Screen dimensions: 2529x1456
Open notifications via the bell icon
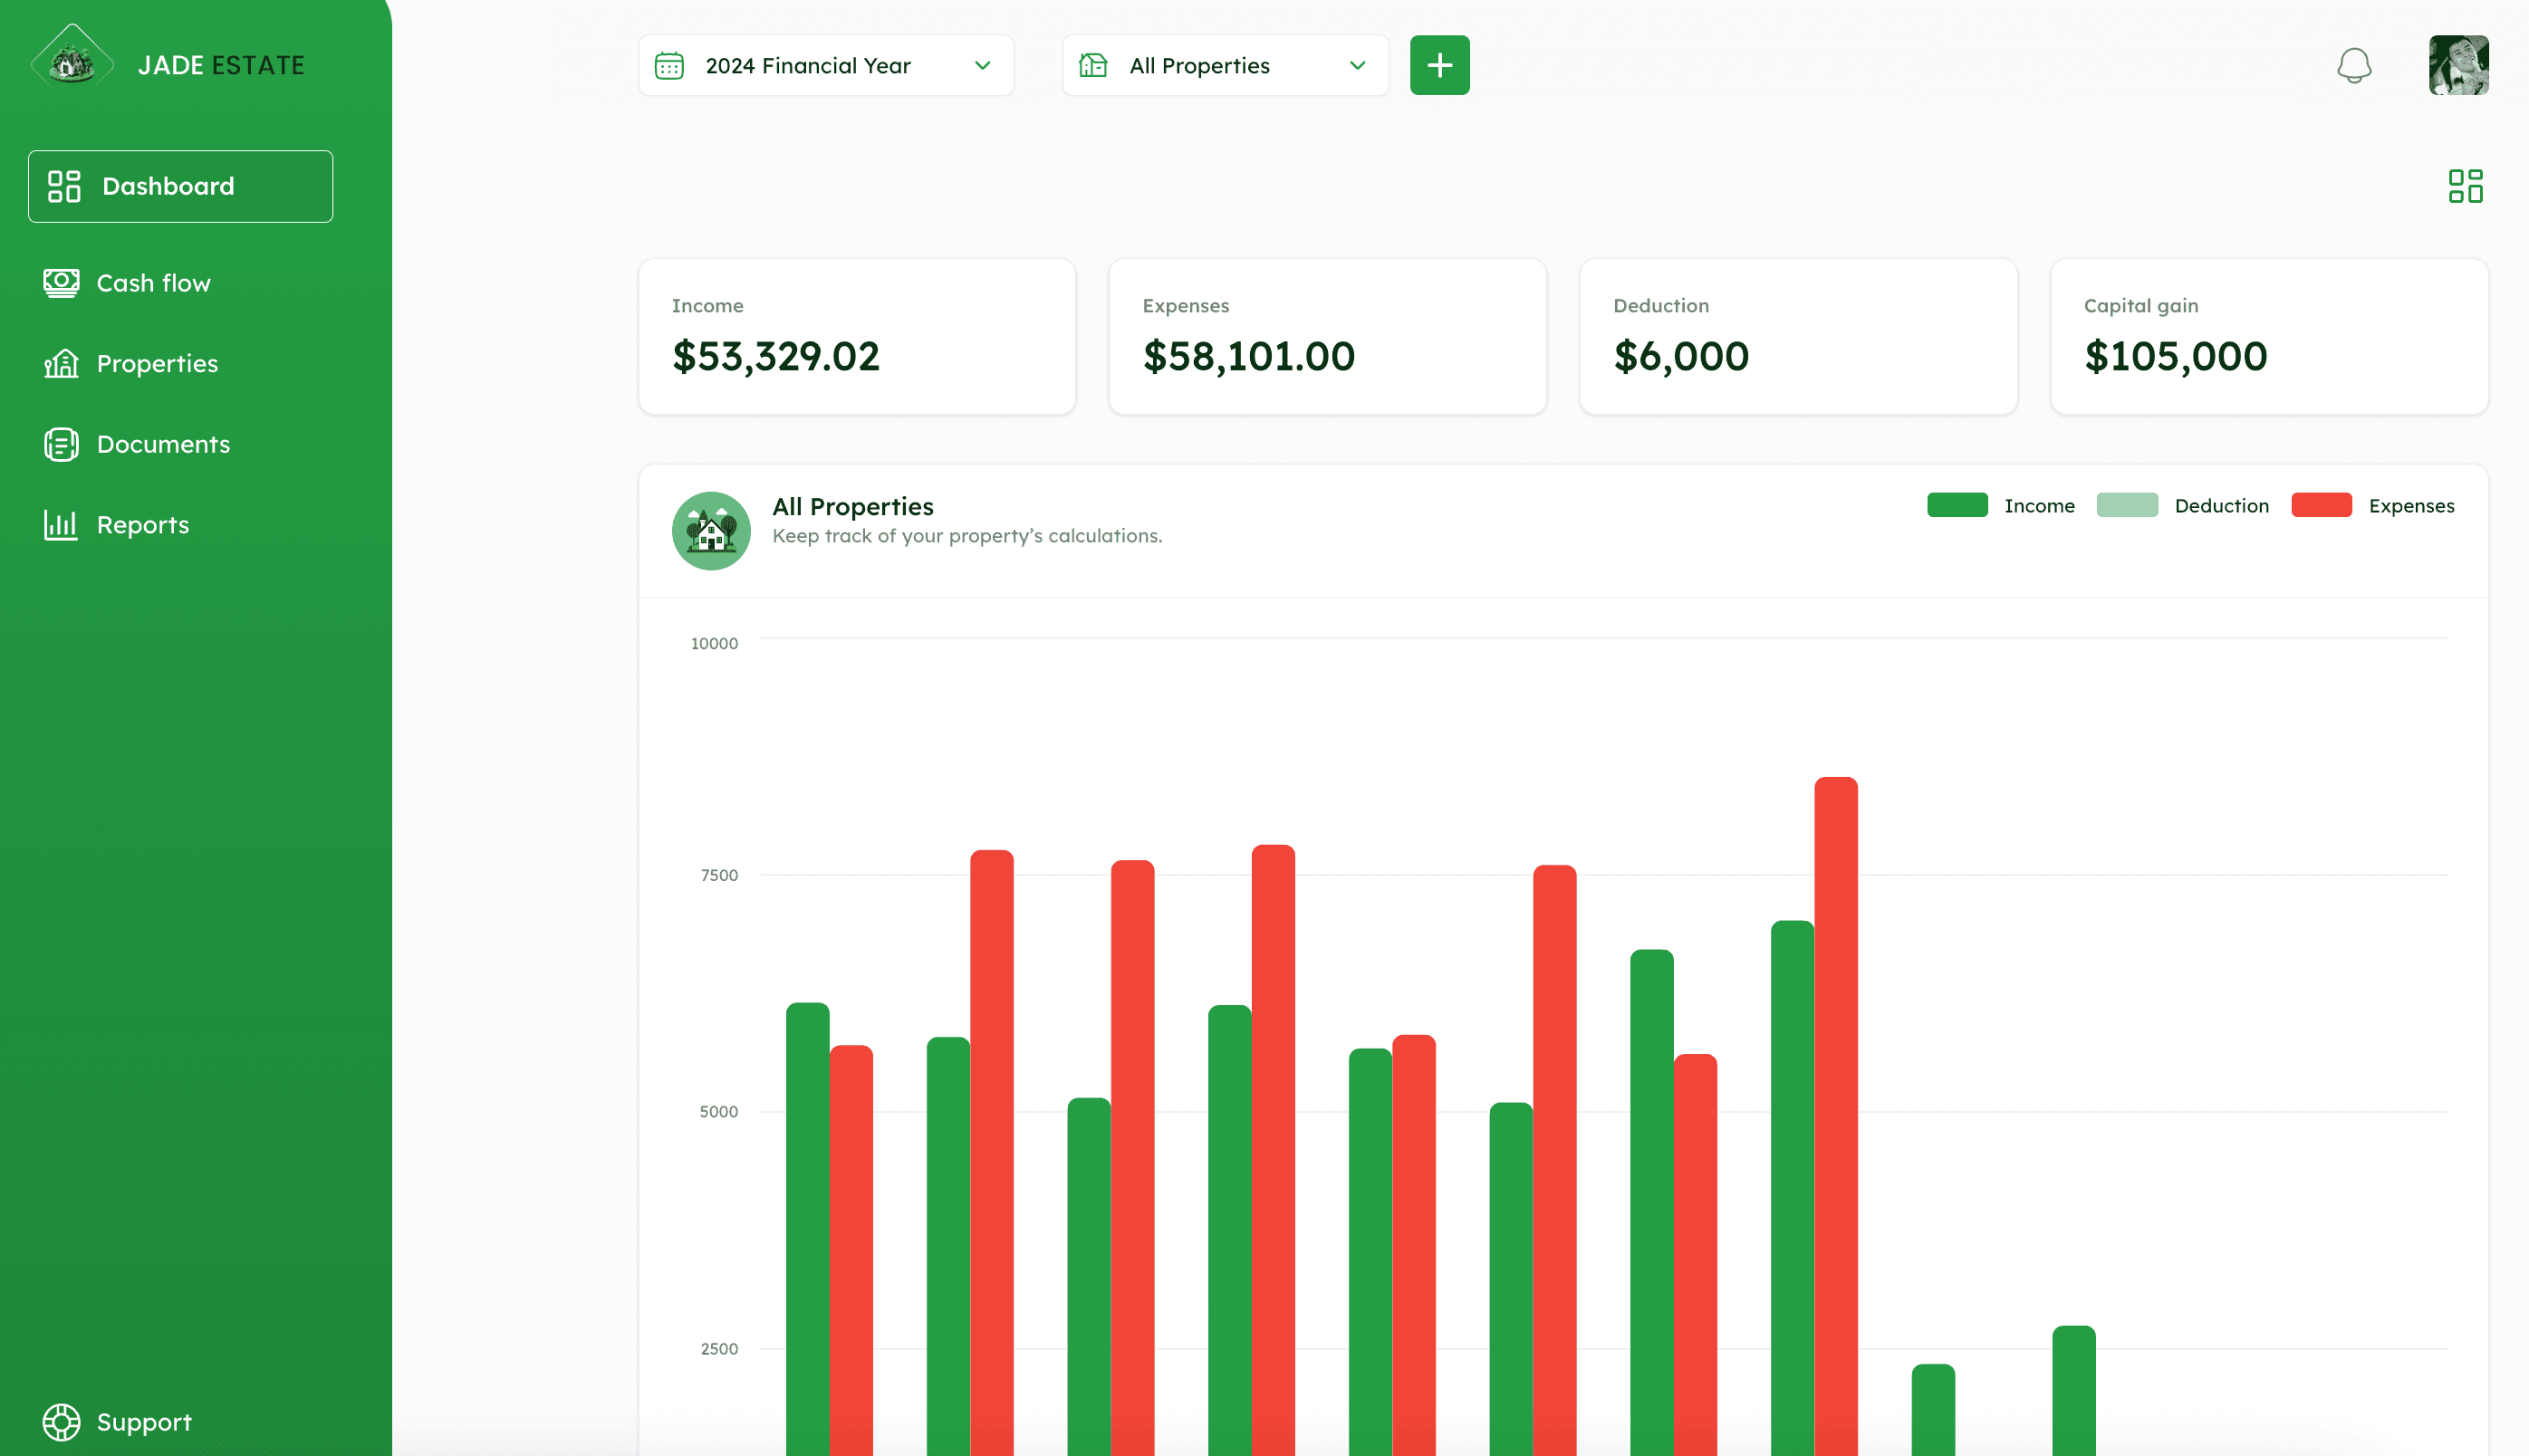point(2353,66)
